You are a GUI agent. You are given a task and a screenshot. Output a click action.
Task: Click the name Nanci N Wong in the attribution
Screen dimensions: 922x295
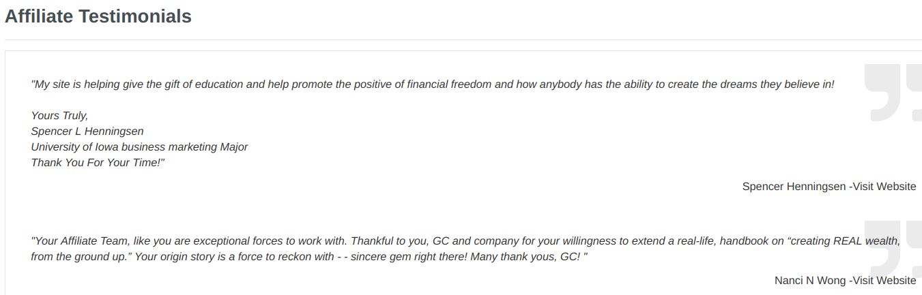pyautogui.click(x=810, y=281)
